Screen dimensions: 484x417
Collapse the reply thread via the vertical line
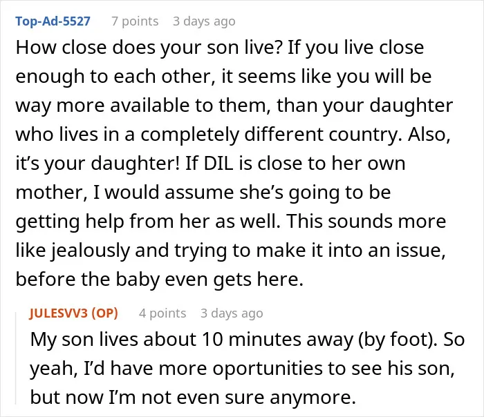(x=16, y=358)
